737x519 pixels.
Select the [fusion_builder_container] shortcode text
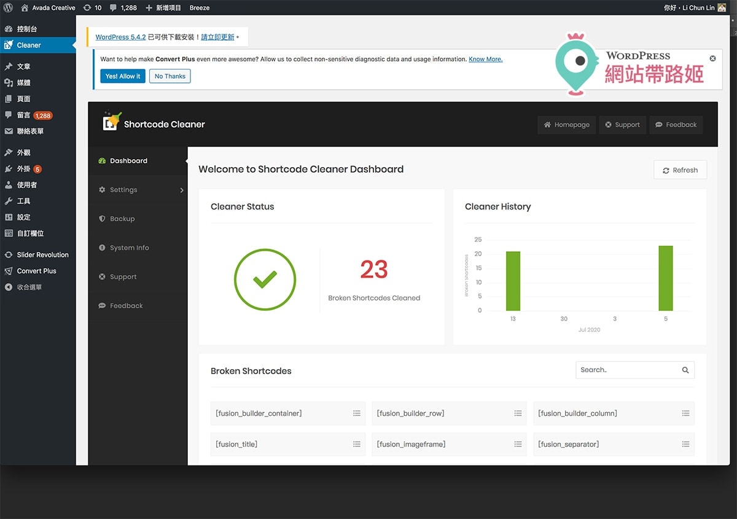[x=259, y=413]
